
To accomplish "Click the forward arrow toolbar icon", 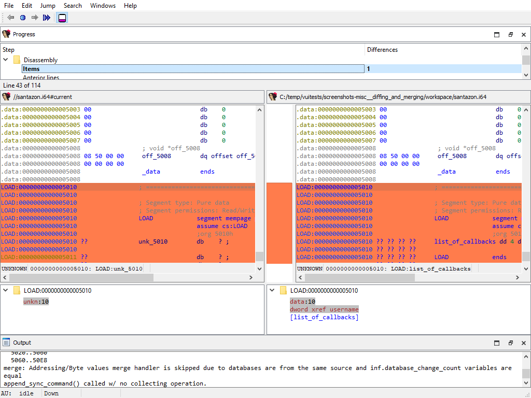I will [x=35, y=18].
